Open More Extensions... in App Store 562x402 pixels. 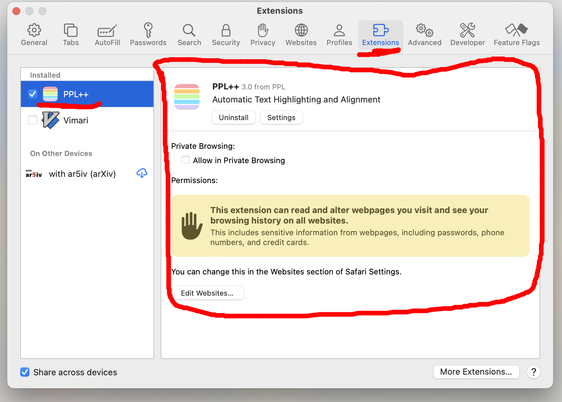476,372
